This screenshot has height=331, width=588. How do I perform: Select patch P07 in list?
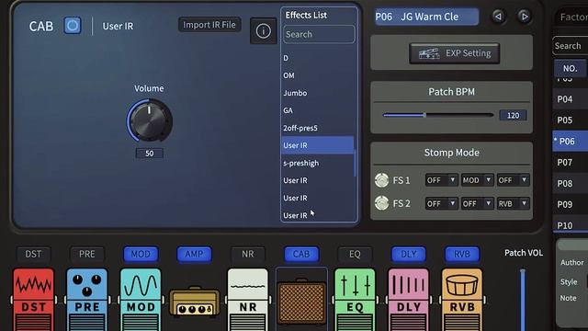[570, 163]
